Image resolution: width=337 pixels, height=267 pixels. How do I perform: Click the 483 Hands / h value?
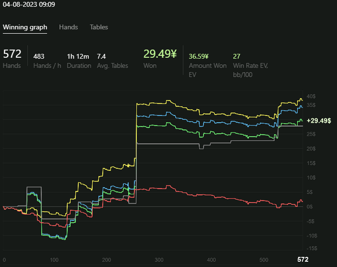click(x=39, y=56)
